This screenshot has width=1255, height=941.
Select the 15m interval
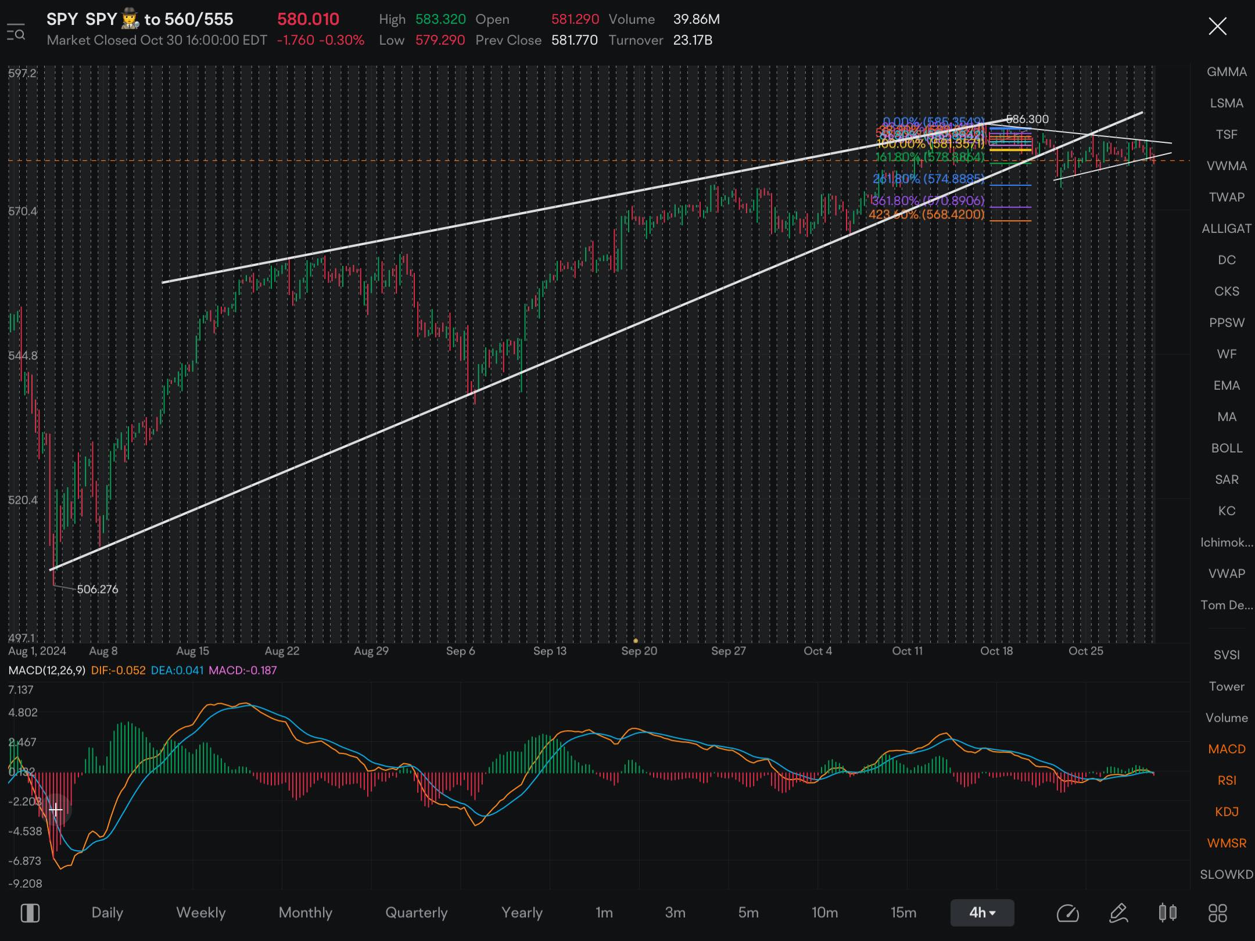click(x=903, y=913)
